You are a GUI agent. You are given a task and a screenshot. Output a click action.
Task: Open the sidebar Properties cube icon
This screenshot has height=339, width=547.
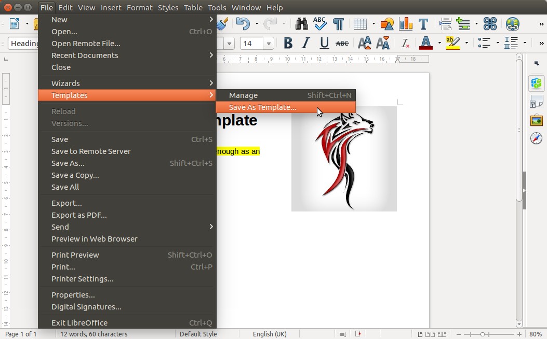coord(536,83)
